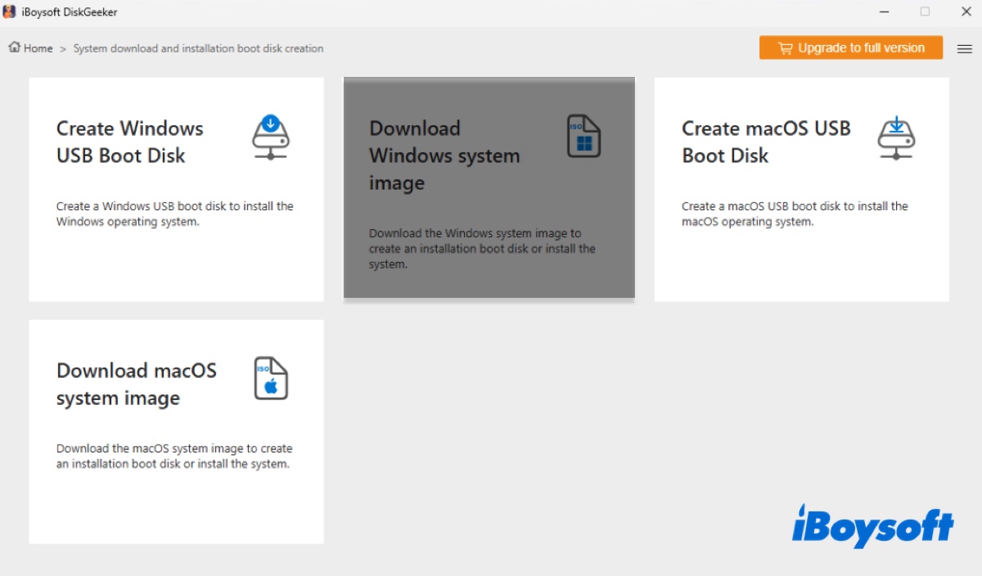982x576 pixels.
Task: Click Upgrade to full version
Action: (x=850, y=47)
